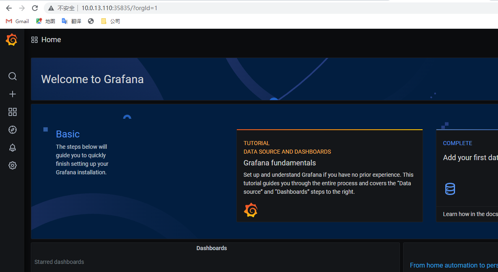Click the TUTORIAL label text
The height and width of the screenshot is (272, 498).
[x=256, y=143]
